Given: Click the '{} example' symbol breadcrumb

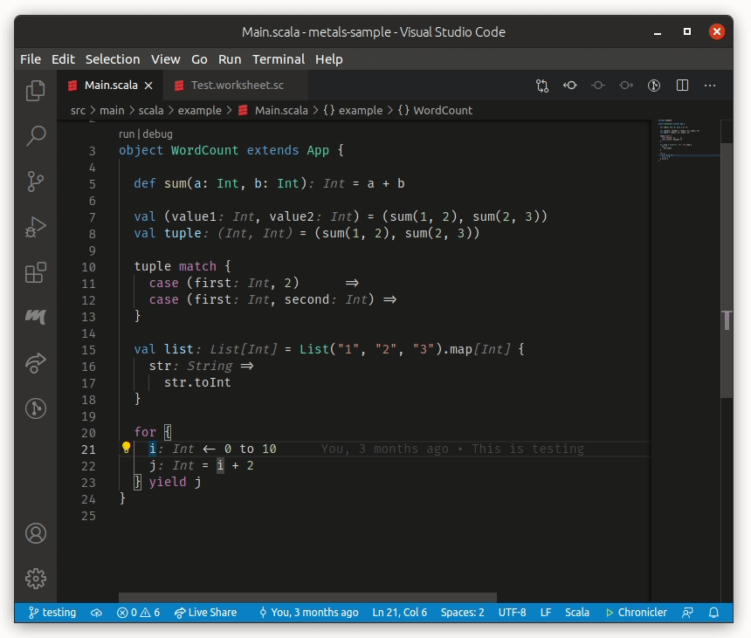Looking at the screenshot, I should [x=353, y=111].
